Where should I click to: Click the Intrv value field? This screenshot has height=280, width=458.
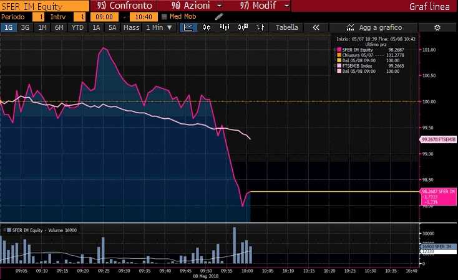click(79, 17)
